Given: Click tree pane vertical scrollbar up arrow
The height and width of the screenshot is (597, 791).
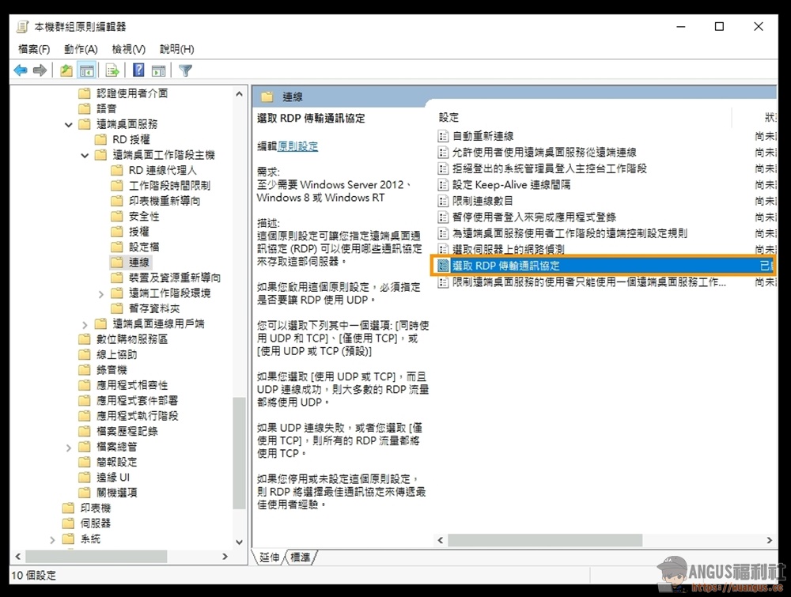Looking at the screenshot, I should pos(239,94).
